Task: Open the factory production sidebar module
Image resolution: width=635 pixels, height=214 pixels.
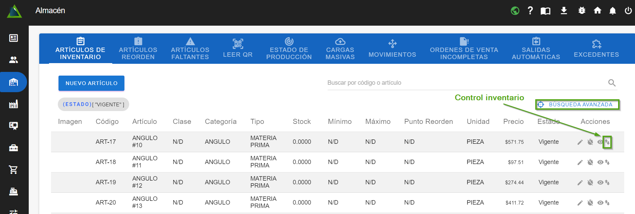Action: 14,104
